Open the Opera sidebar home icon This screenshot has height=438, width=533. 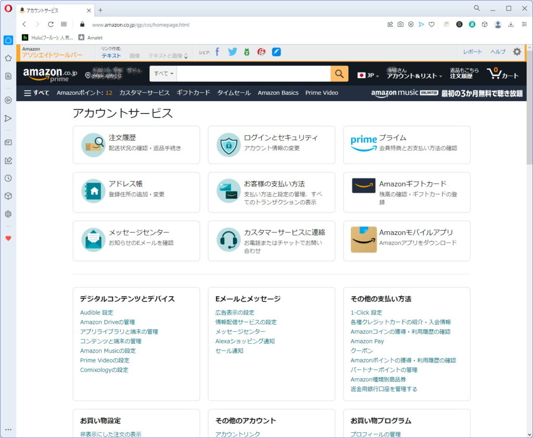pyautogui.click(x=8, y=40)
